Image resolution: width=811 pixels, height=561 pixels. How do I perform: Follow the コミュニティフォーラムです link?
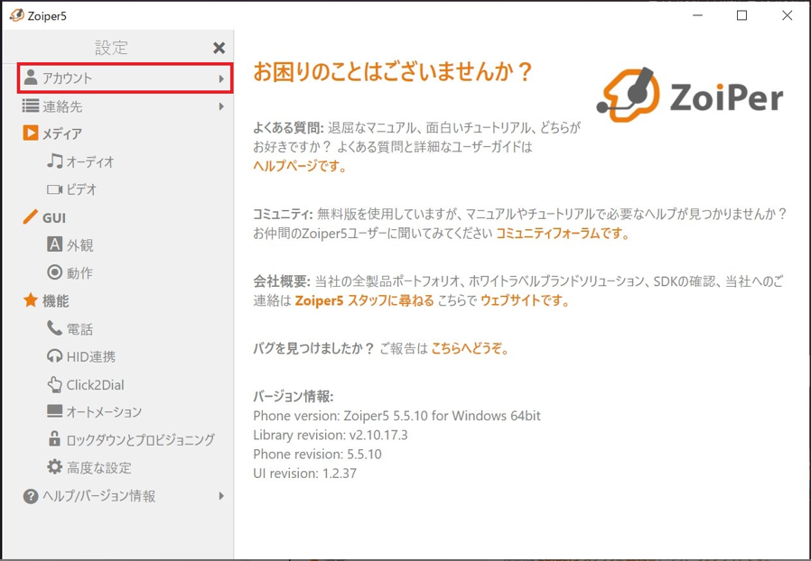563,234
